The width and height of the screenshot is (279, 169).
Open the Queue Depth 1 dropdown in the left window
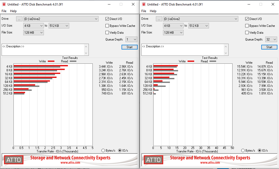[131, 39]
